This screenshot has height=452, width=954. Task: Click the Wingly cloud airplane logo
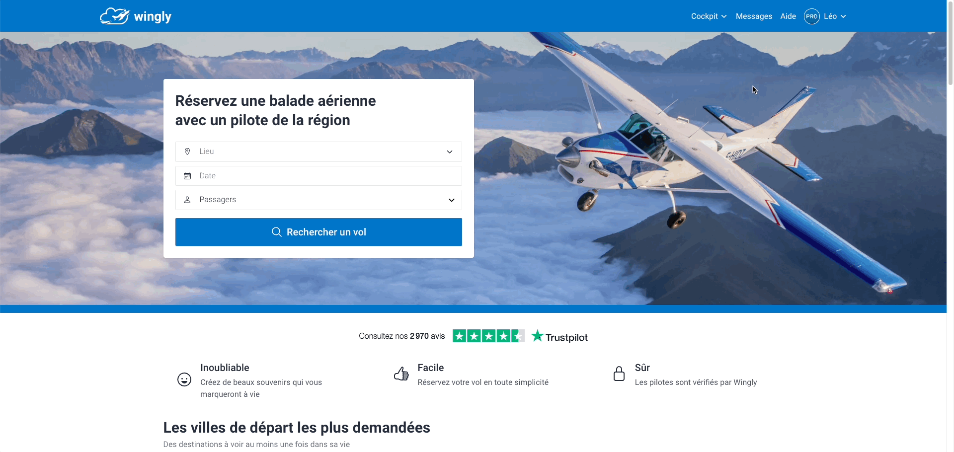115,16
